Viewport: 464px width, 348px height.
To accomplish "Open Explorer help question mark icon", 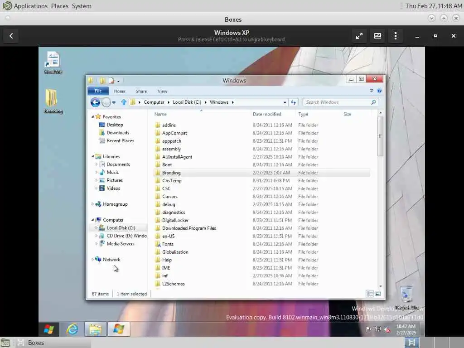I will [x=379, y=91].
